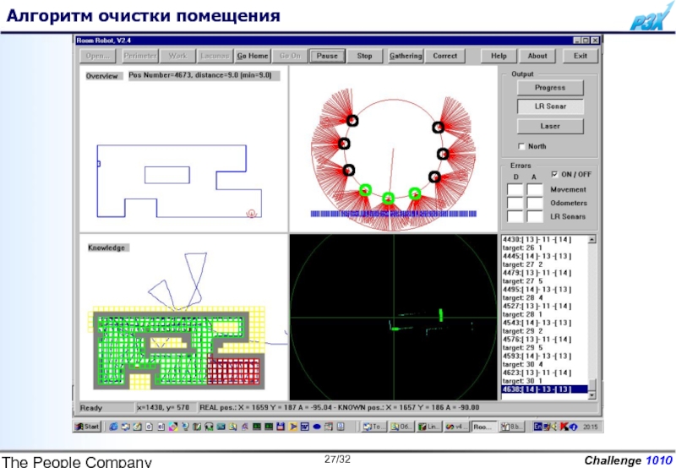Click the headphones icon in quick launch

tap(209, 427)
